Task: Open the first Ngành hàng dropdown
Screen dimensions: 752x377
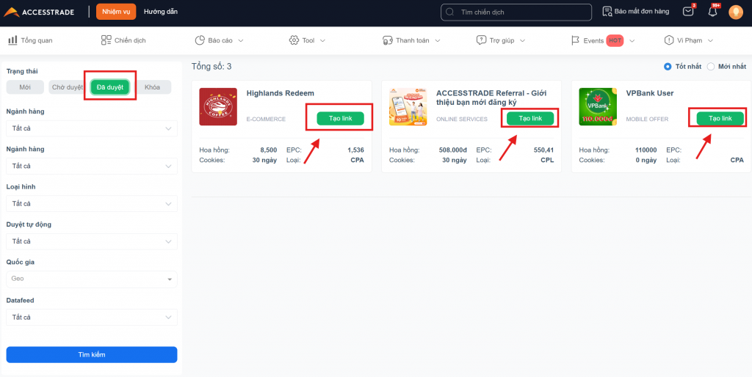Action: pos(92,128)
